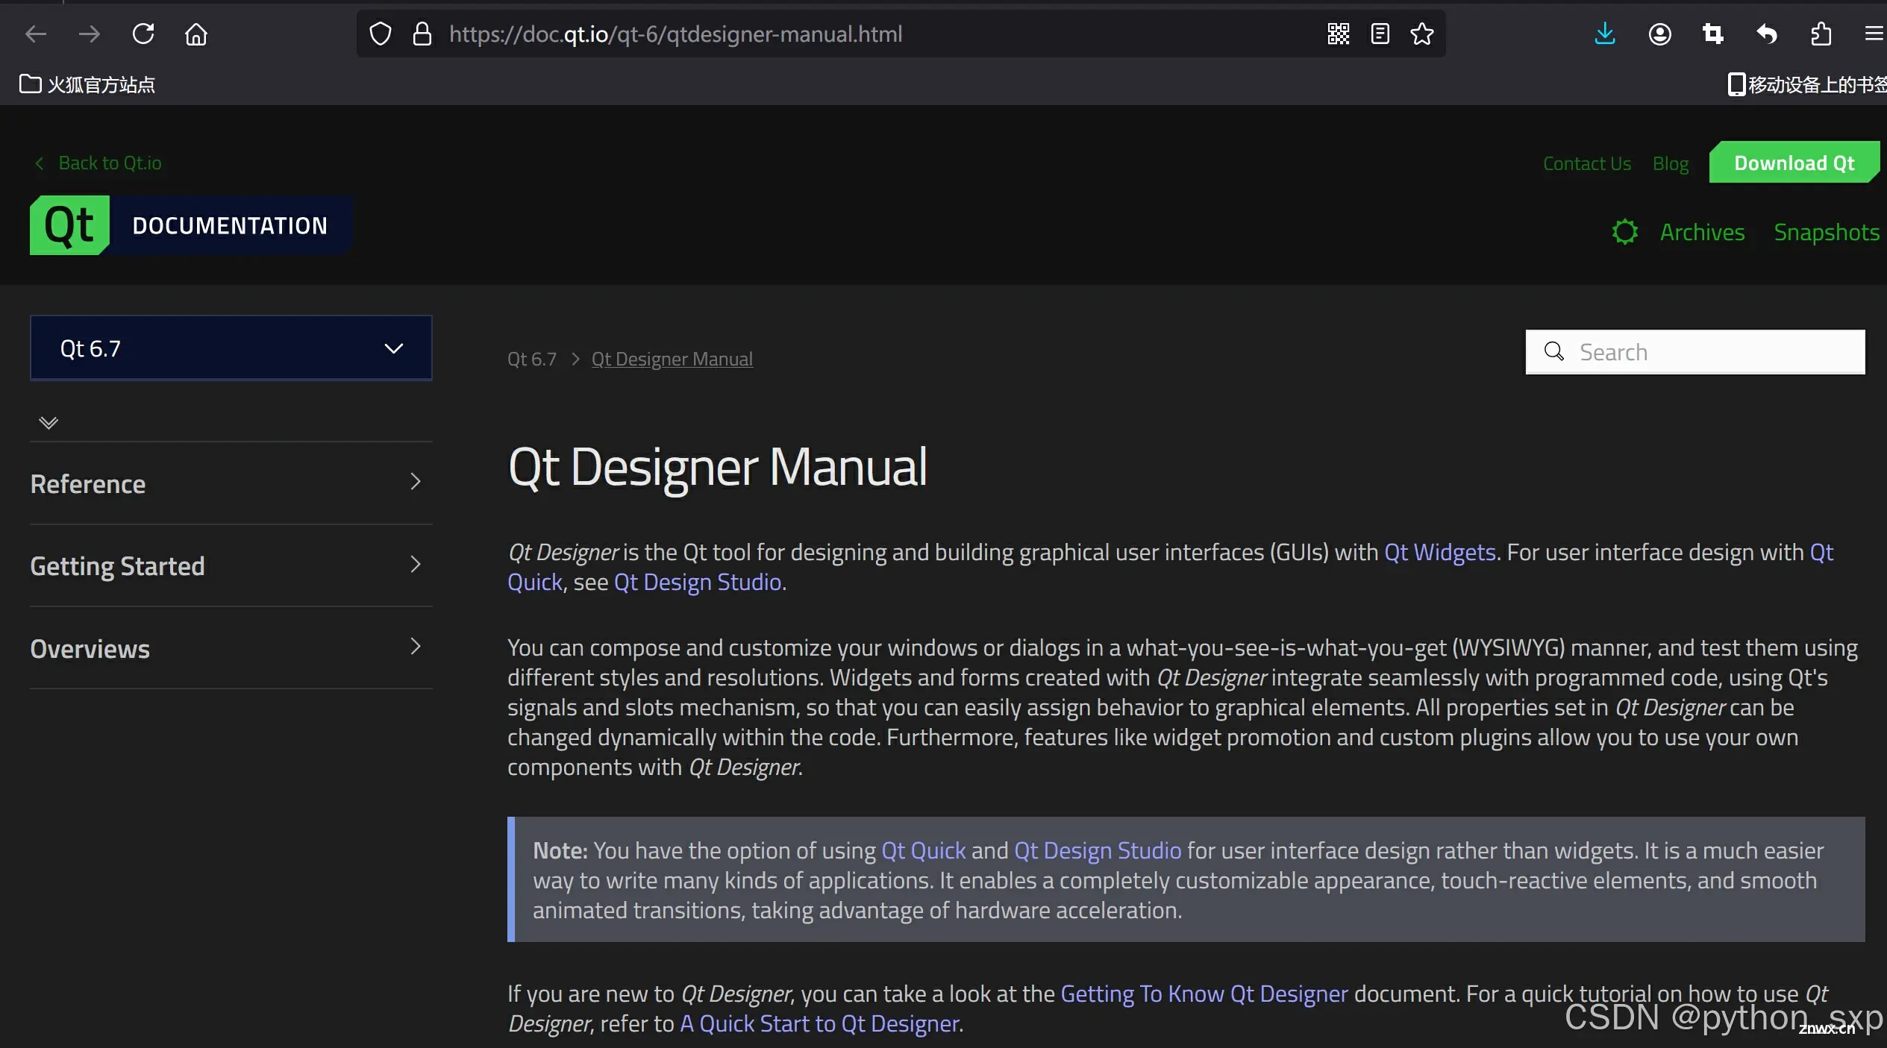Open tracking protection shield info
The image size is (1887, 1048).
[x=381, y=34]
